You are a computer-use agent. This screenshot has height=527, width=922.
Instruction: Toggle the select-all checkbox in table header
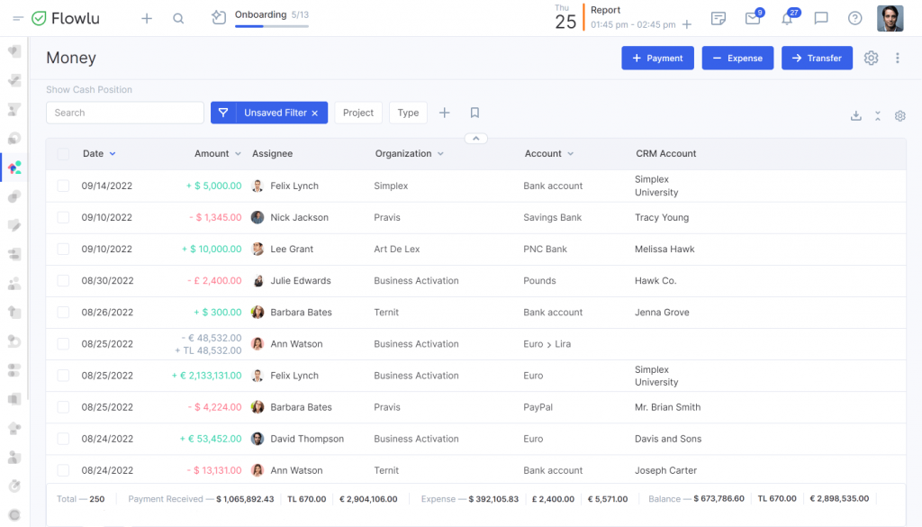point(63,154)
